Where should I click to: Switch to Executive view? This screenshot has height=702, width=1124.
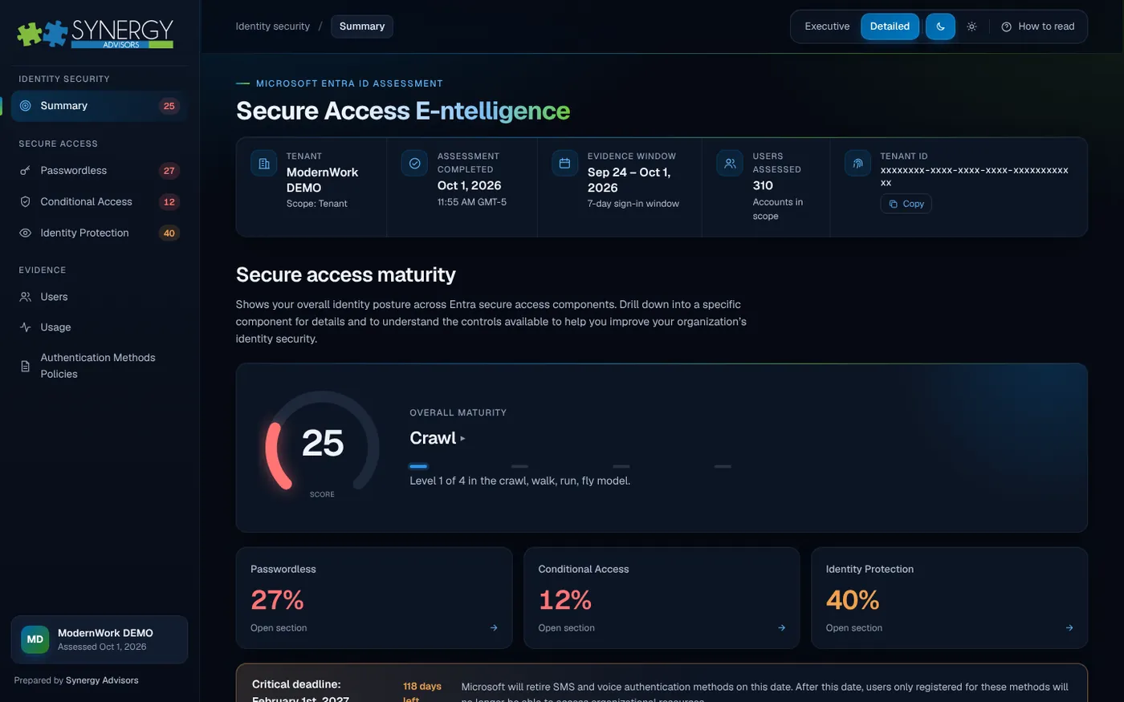pos(827,26)
